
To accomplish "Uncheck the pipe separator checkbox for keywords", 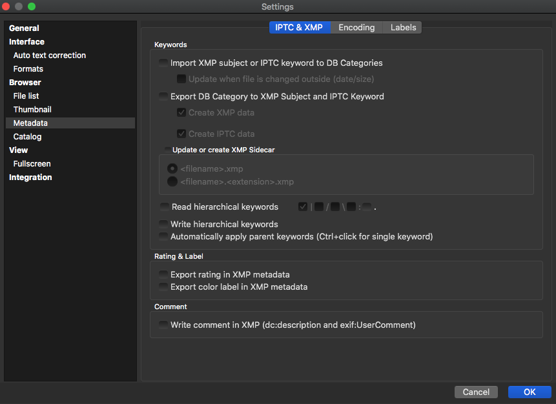I will [303, 207].
